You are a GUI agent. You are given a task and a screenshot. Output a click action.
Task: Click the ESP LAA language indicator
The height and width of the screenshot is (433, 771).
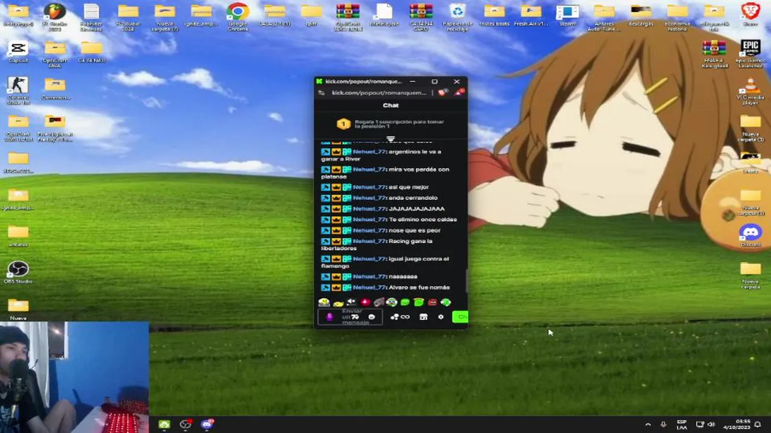(x=682, y=425)
